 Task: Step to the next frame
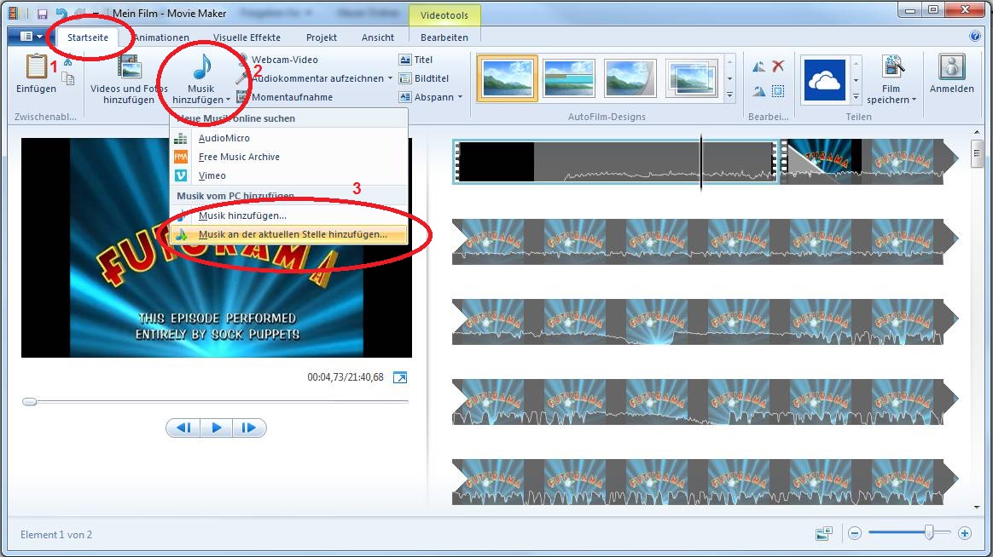click(x=248, y=428)
